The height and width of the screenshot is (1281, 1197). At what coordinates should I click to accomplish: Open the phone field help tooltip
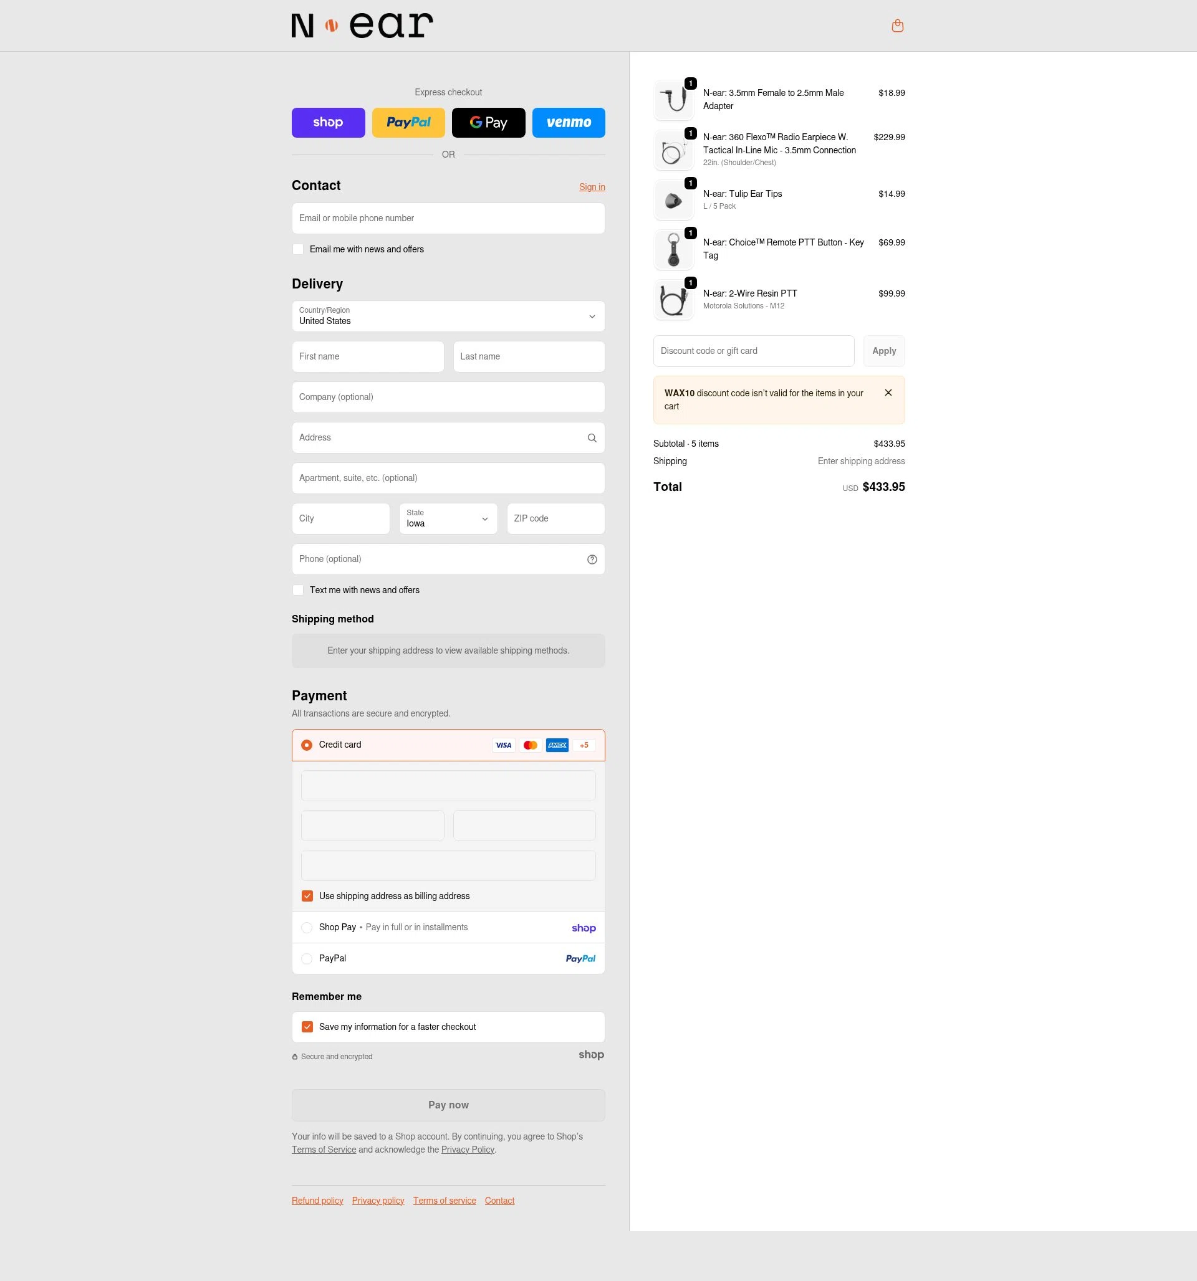(x=592, y=560)
